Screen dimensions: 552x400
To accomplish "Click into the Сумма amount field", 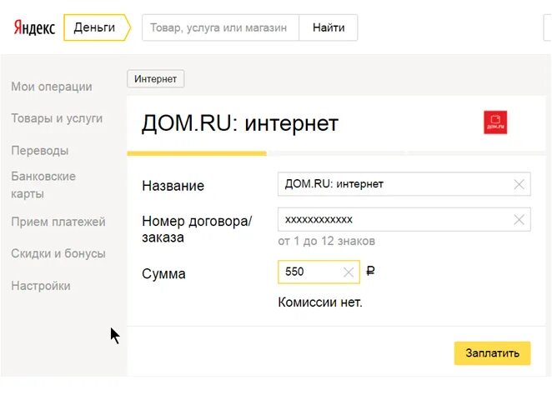I will coord(319,272).
